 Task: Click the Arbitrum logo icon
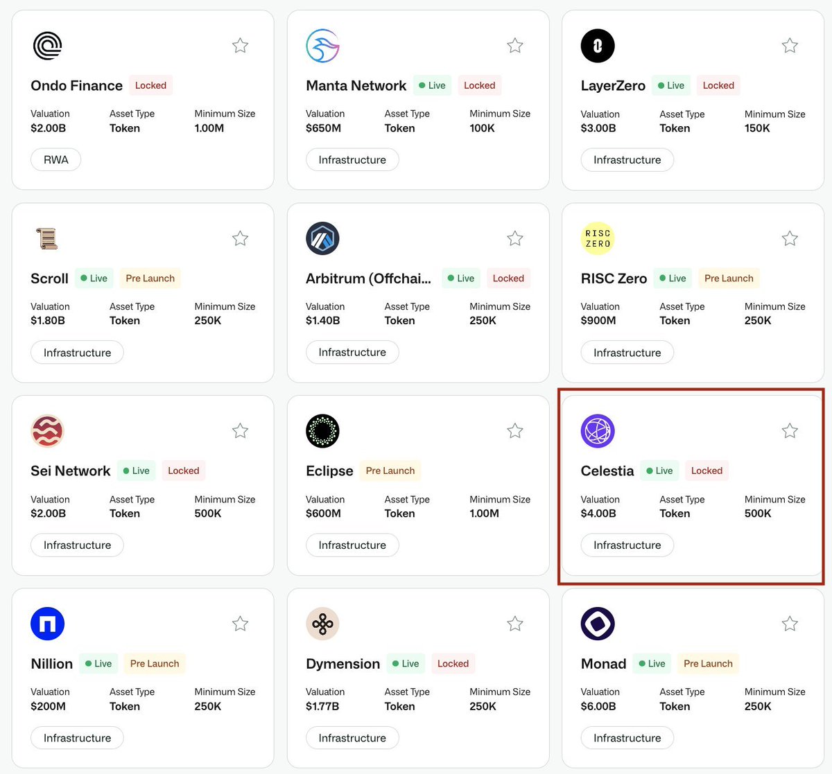pos(322,238)
